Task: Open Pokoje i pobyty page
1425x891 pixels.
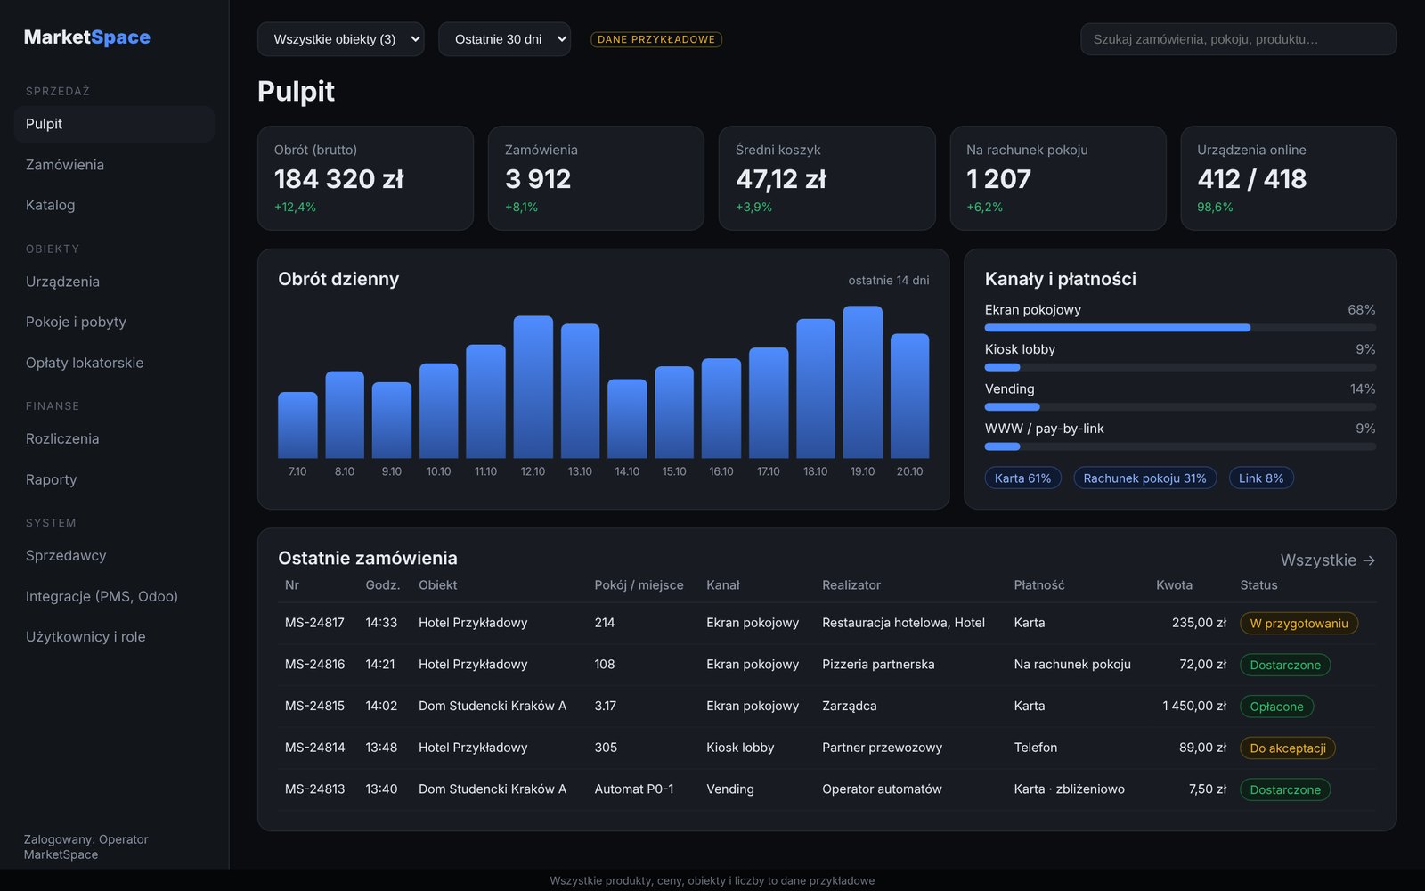Action: (114, 322)
